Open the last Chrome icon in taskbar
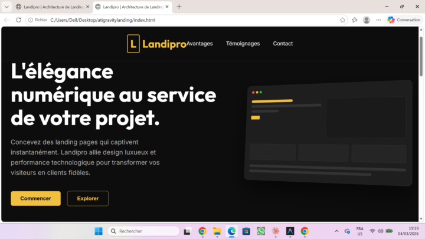The image size is (425, 239). coord(305,231)
